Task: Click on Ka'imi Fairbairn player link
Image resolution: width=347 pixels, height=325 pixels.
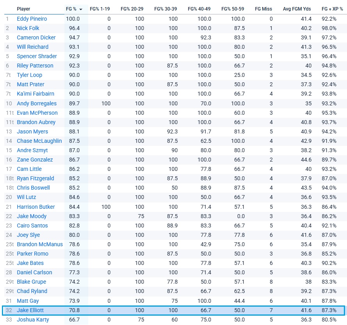Action: 36,94
